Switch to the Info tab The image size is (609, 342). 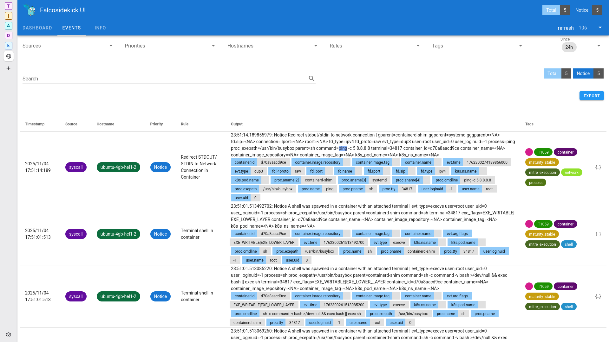(100, 28)
